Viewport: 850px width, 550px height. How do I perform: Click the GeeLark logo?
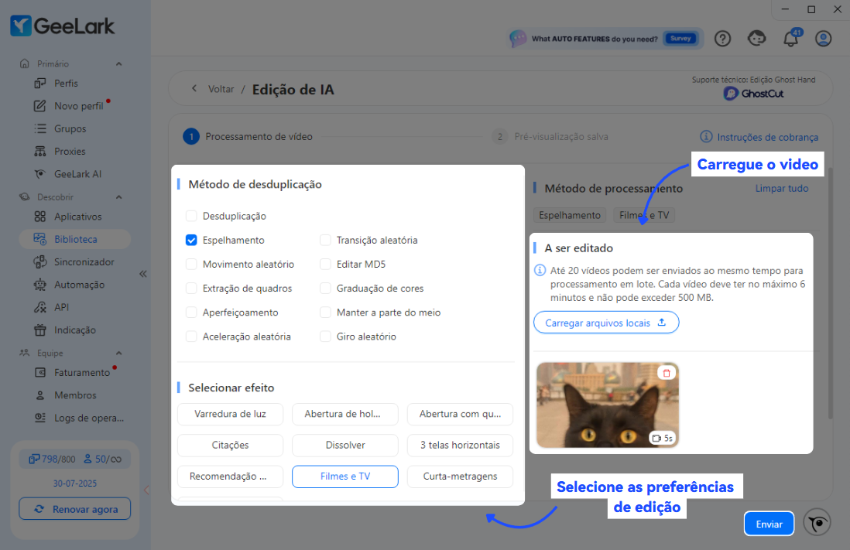tap(63, 26)
